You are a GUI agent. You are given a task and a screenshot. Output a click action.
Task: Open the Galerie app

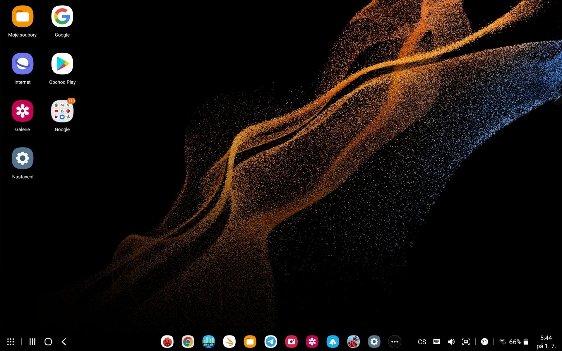click(22, 111)
